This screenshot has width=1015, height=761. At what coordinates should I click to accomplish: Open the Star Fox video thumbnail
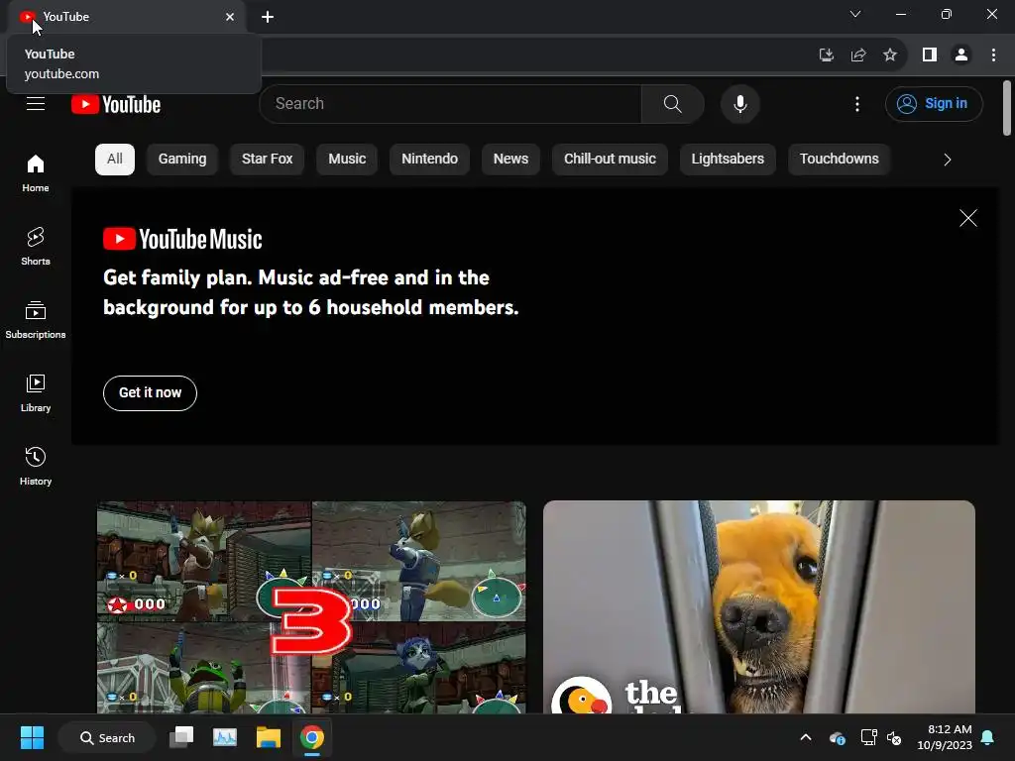coord(311,607)
